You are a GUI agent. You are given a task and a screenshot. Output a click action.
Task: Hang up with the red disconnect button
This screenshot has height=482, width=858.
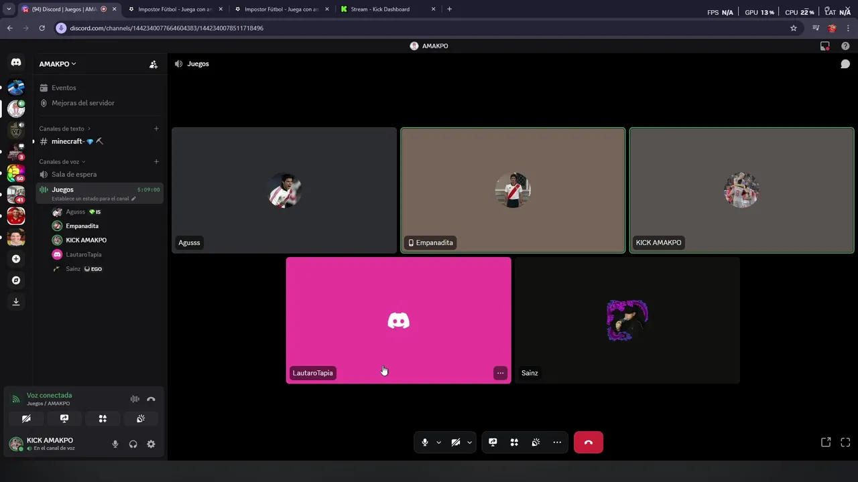click(x=589, y=443)
